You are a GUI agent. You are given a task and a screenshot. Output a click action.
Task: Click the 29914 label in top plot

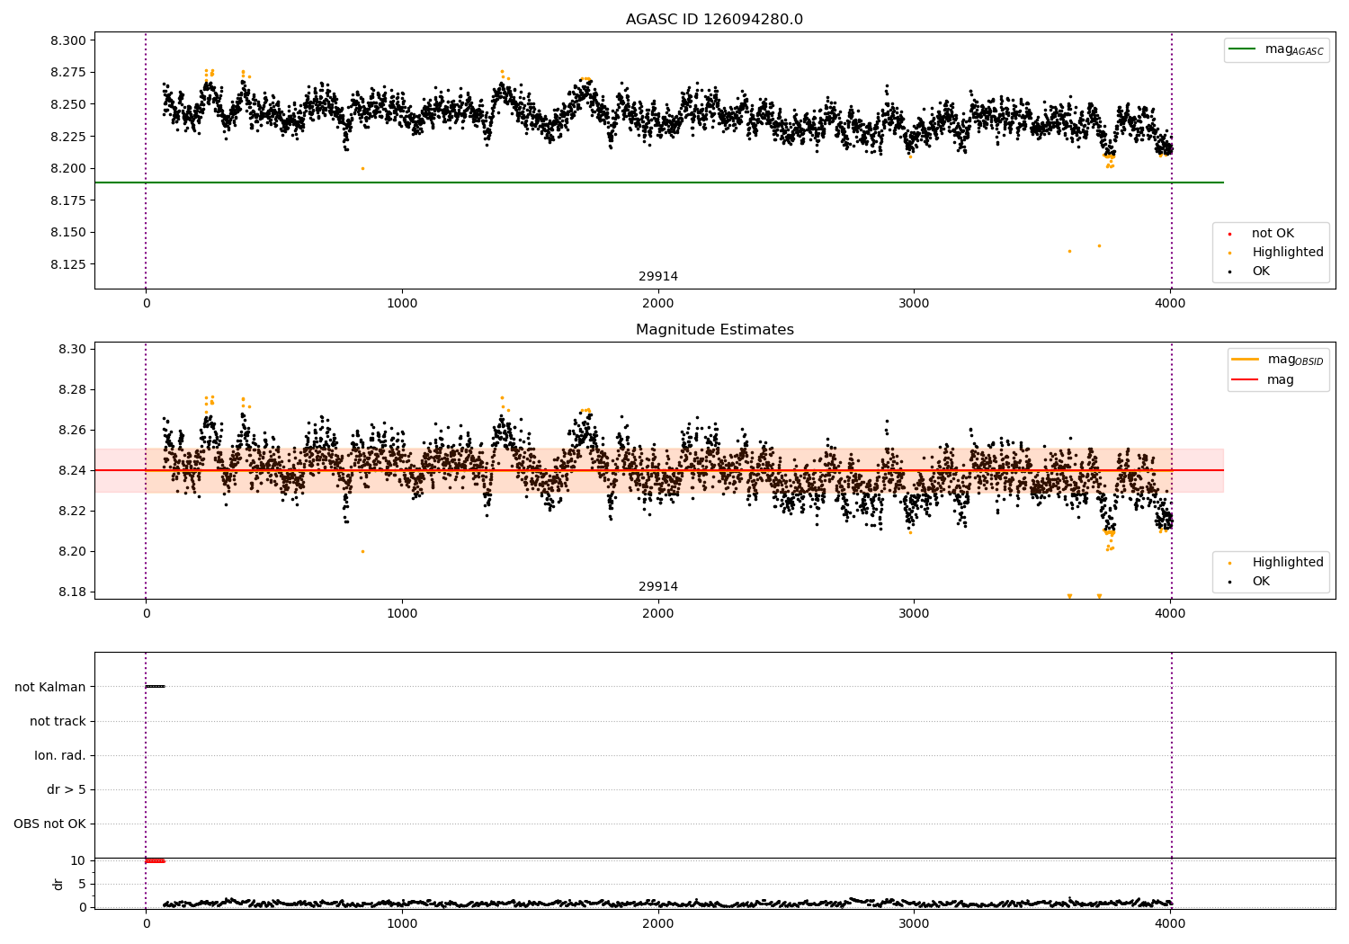[x=658, y=277]
